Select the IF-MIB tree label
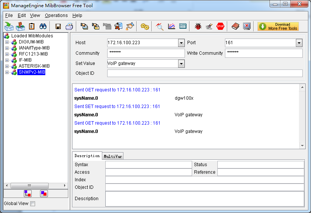311x213 pixels. click(x=25, y=60)
